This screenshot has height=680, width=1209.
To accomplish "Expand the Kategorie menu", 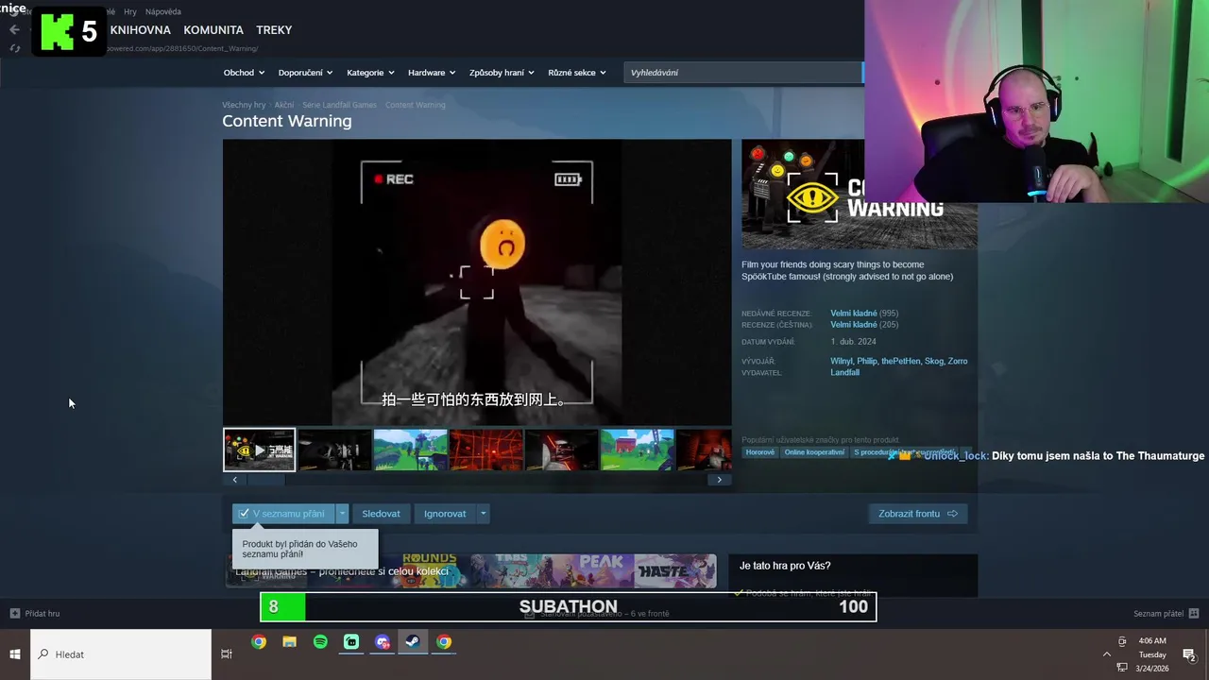I will tap(370, 73).
